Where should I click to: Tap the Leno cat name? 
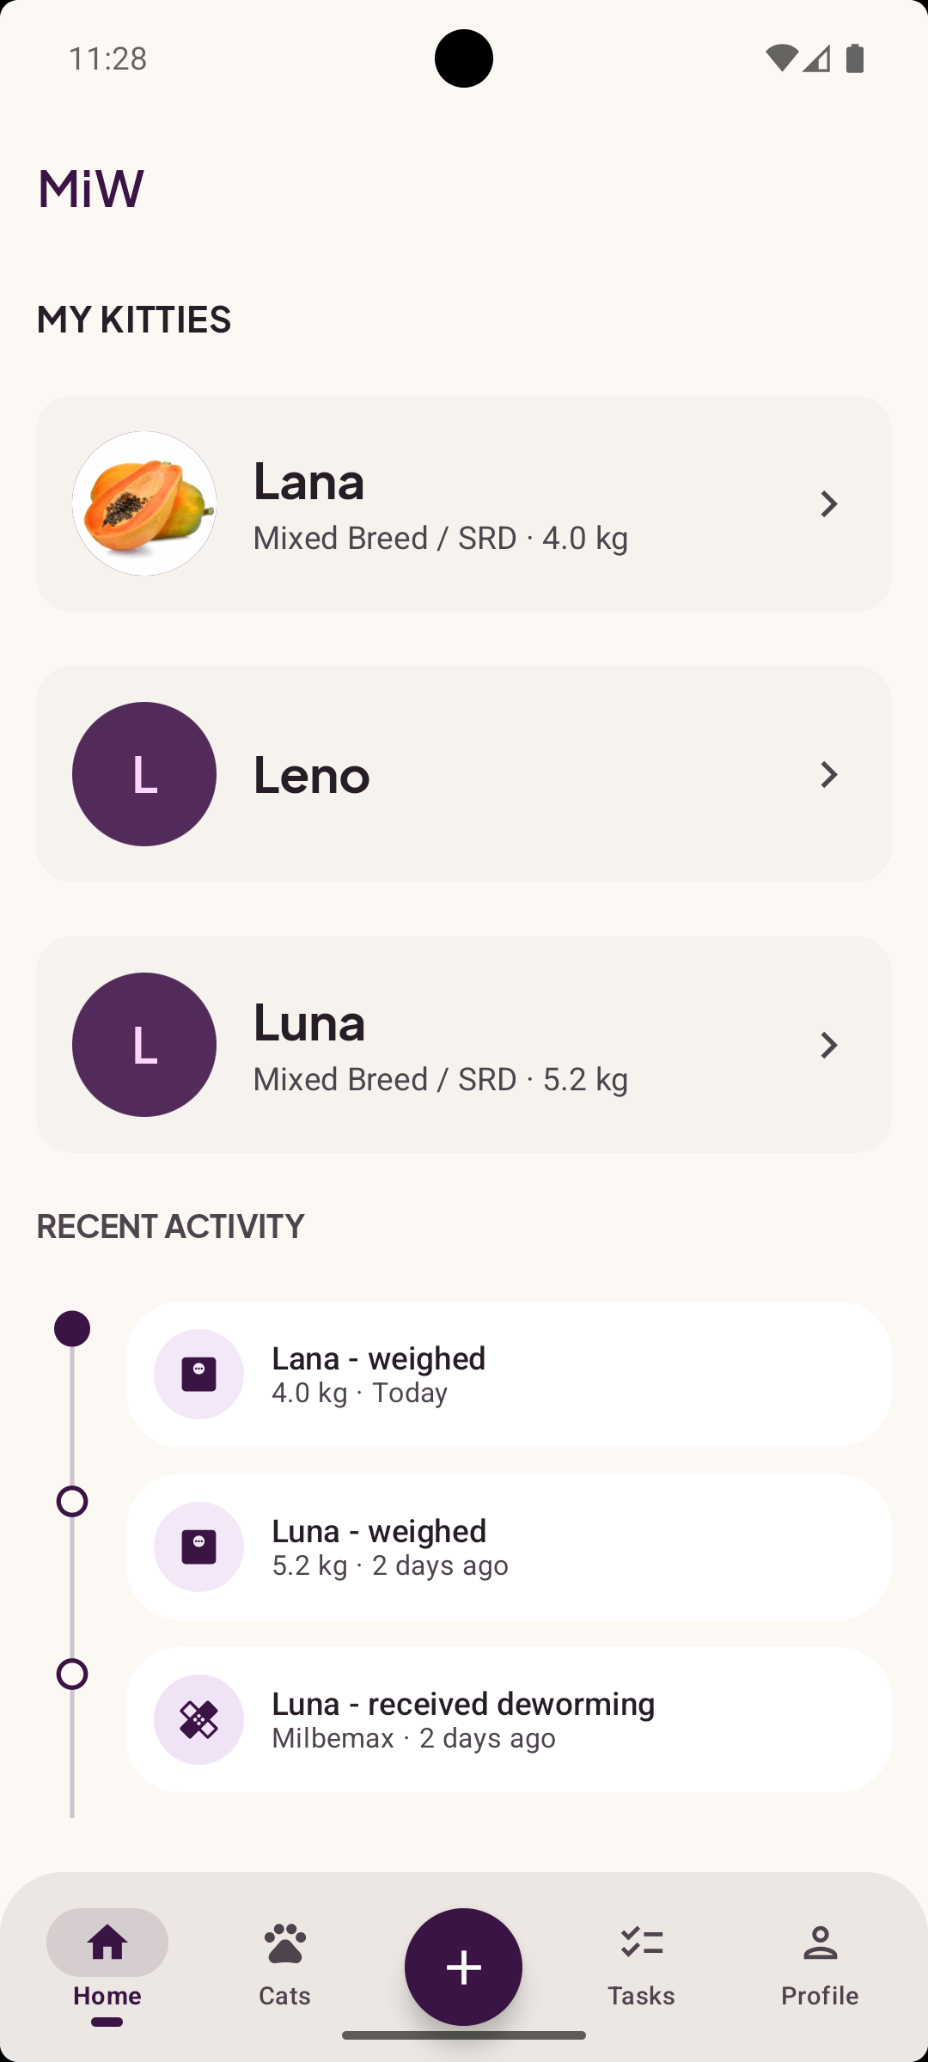(x=312, y=775)
